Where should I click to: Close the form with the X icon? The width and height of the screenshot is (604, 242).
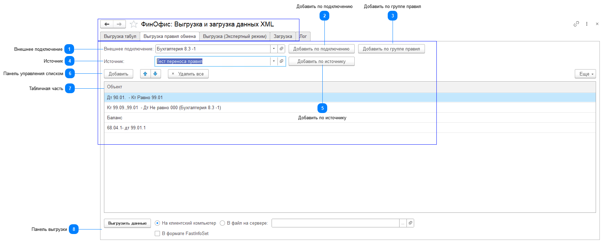(x=597, y=24)
